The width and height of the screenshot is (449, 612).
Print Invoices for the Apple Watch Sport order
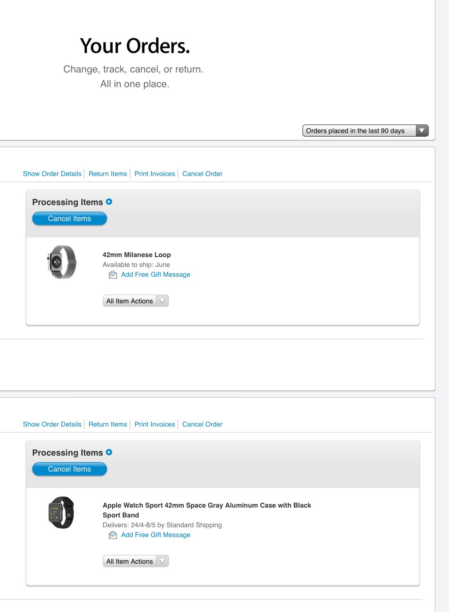point(155,424)
